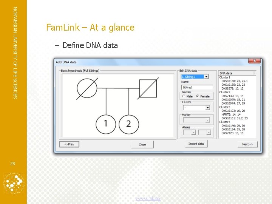Click the university logo on the sidebar
Viewport: 272px width, 204px height.
(14, 184)
